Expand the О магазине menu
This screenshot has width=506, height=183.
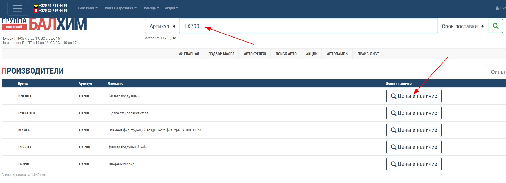(87, 8)
